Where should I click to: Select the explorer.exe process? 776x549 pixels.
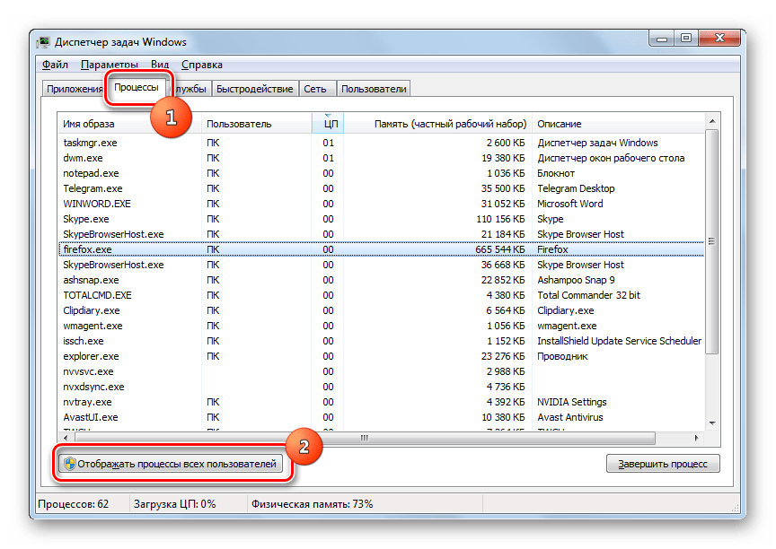coord(381,356)
